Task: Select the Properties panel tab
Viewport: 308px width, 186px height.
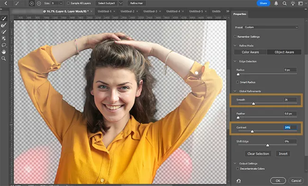Action: [240, 14]
